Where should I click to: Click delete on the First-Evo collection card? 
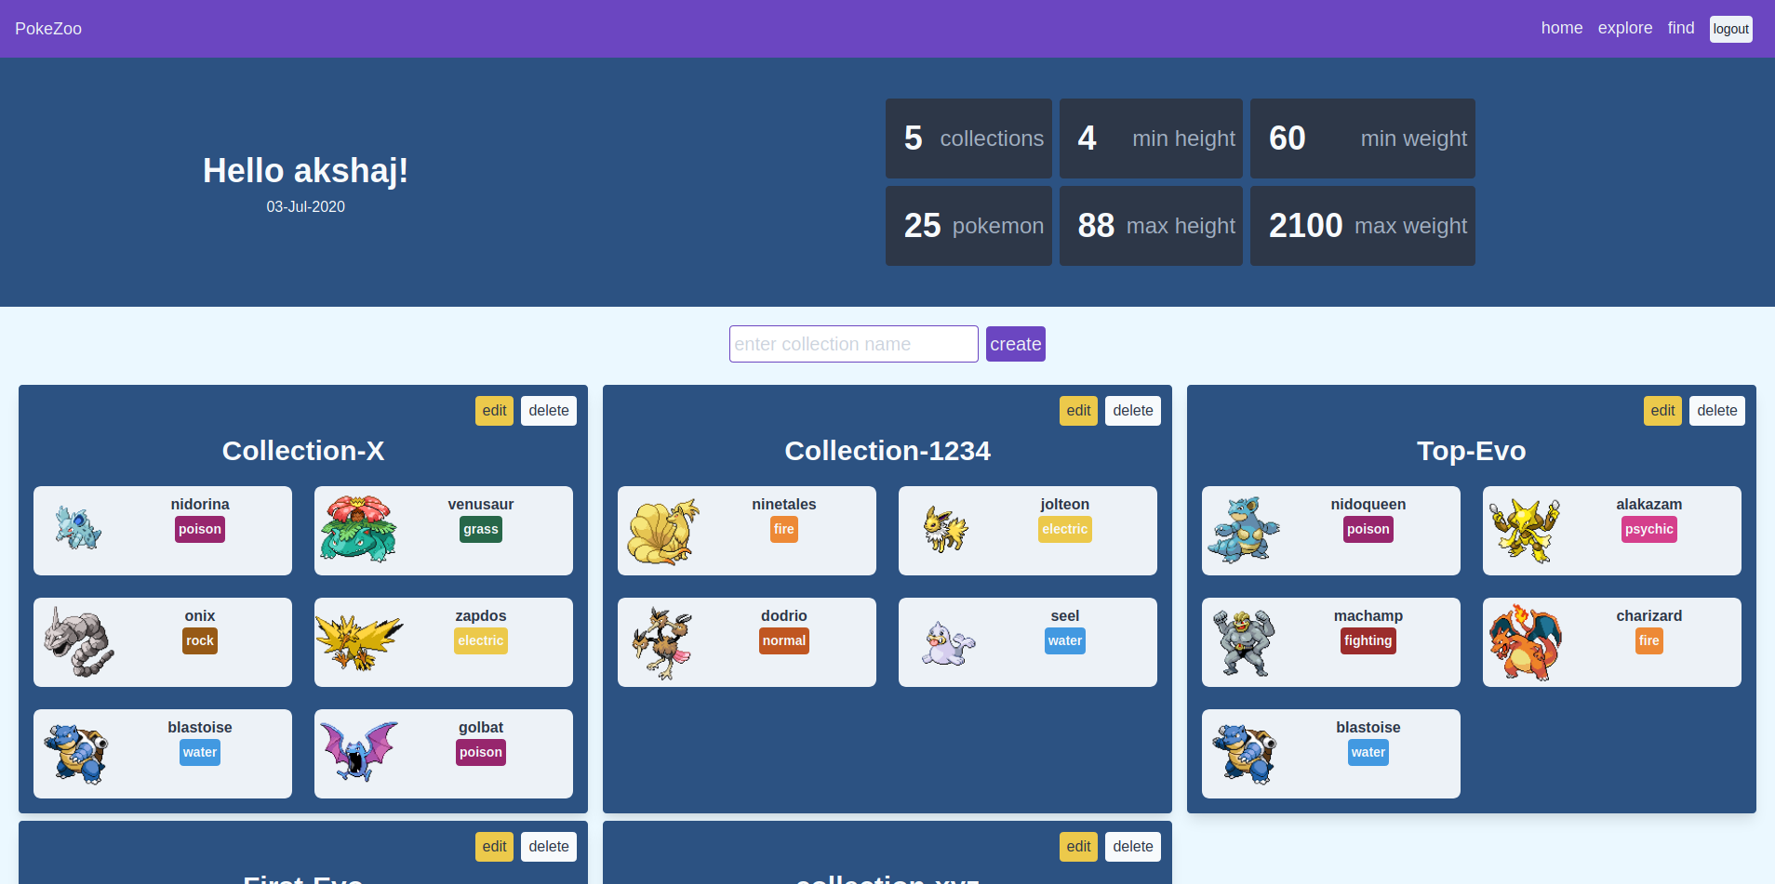[549, 847]
